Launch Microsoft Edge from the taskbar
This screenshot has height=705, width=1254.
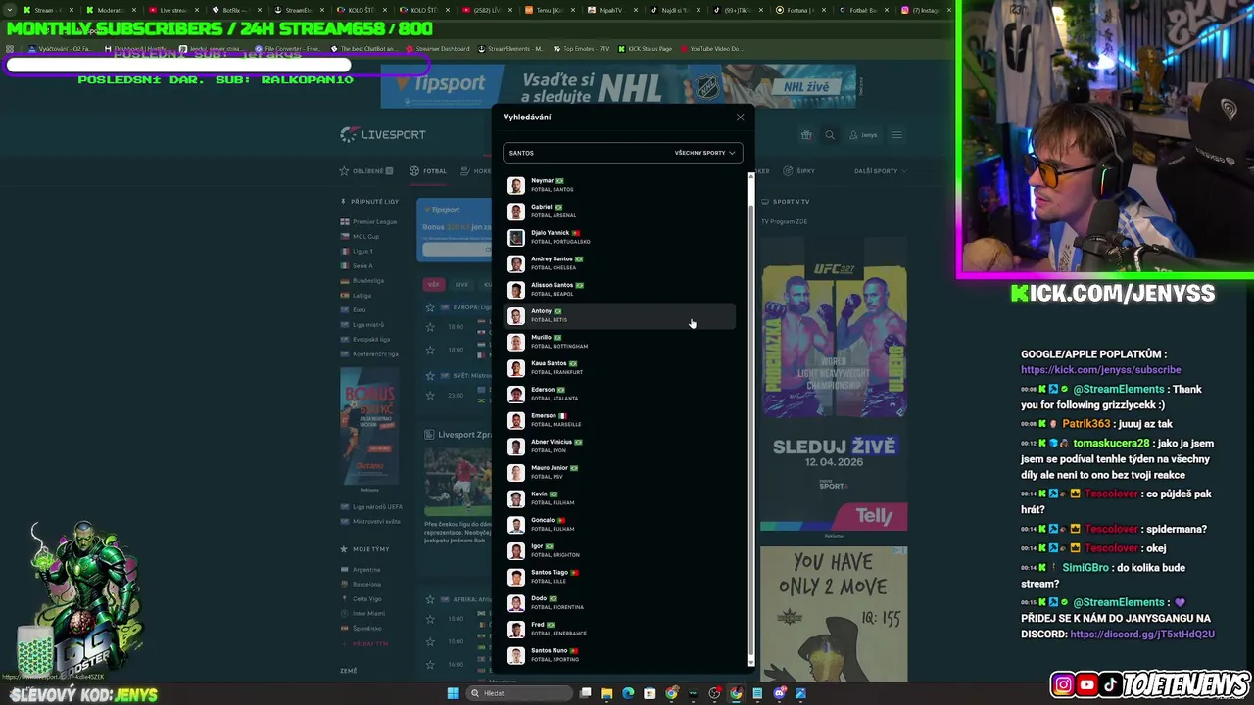pos(628,693)
